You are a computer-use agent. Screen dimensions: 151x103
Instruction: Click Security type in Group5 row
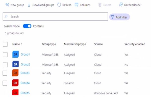point(46,93)
